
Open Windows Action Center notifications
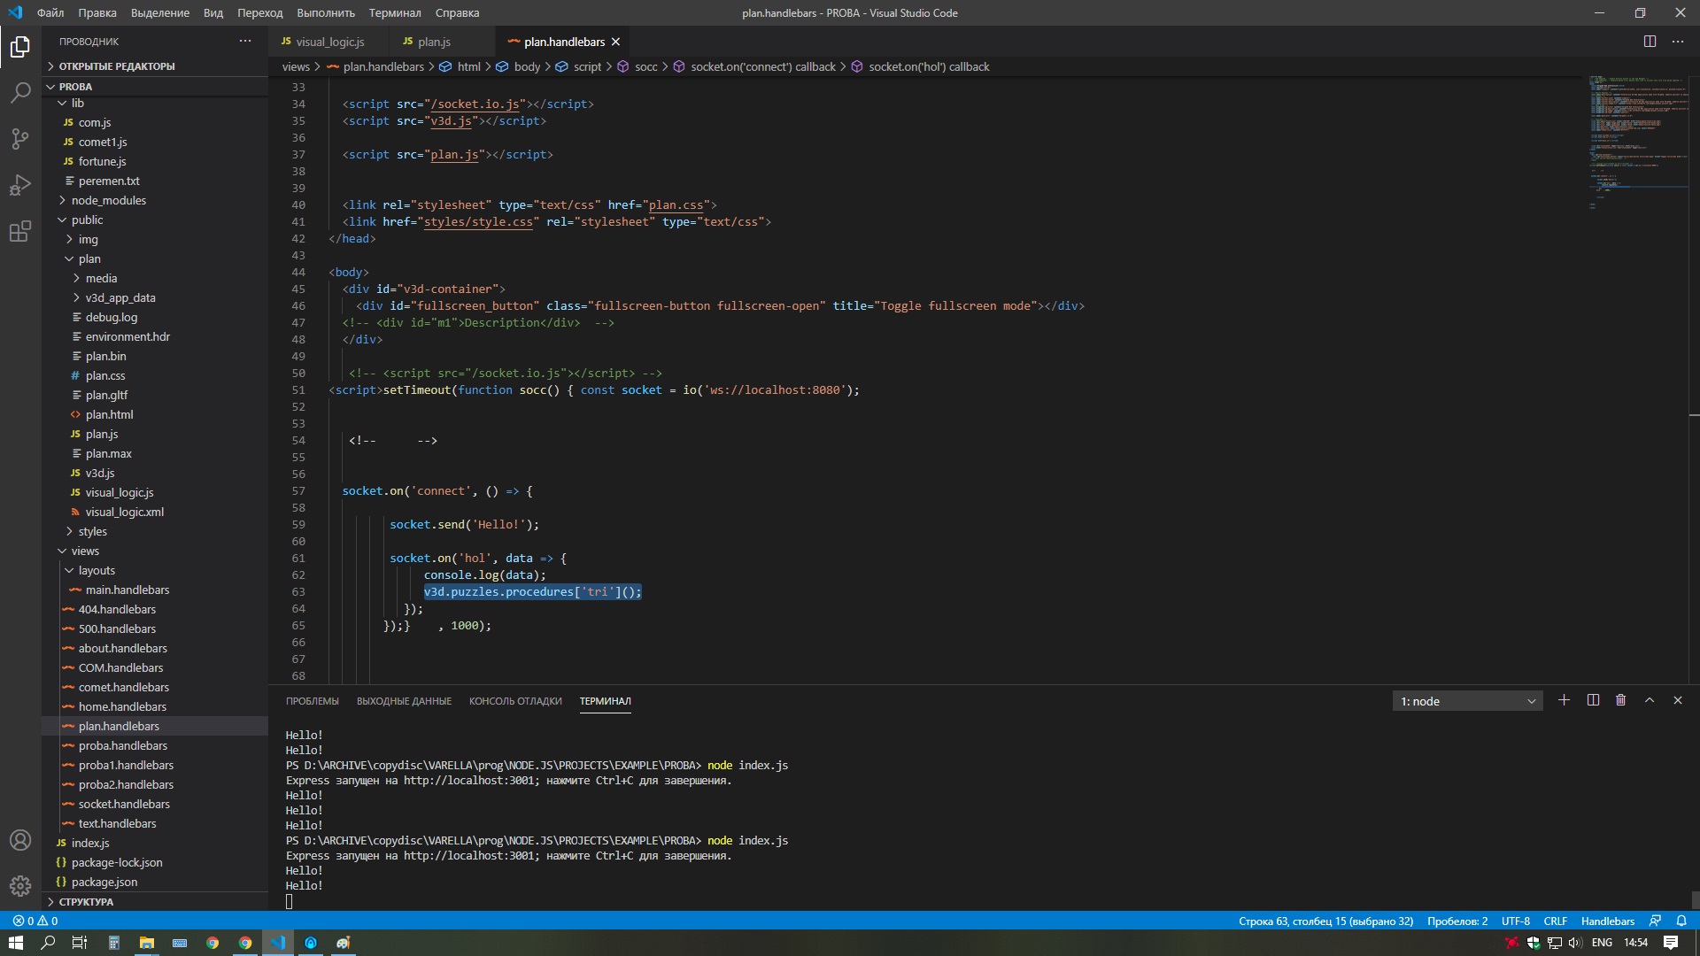tap(1671, 943)
